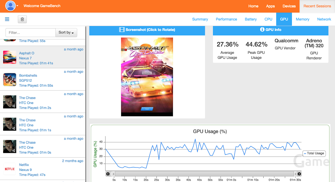Click the user avatar profile icon

point(11,6)
